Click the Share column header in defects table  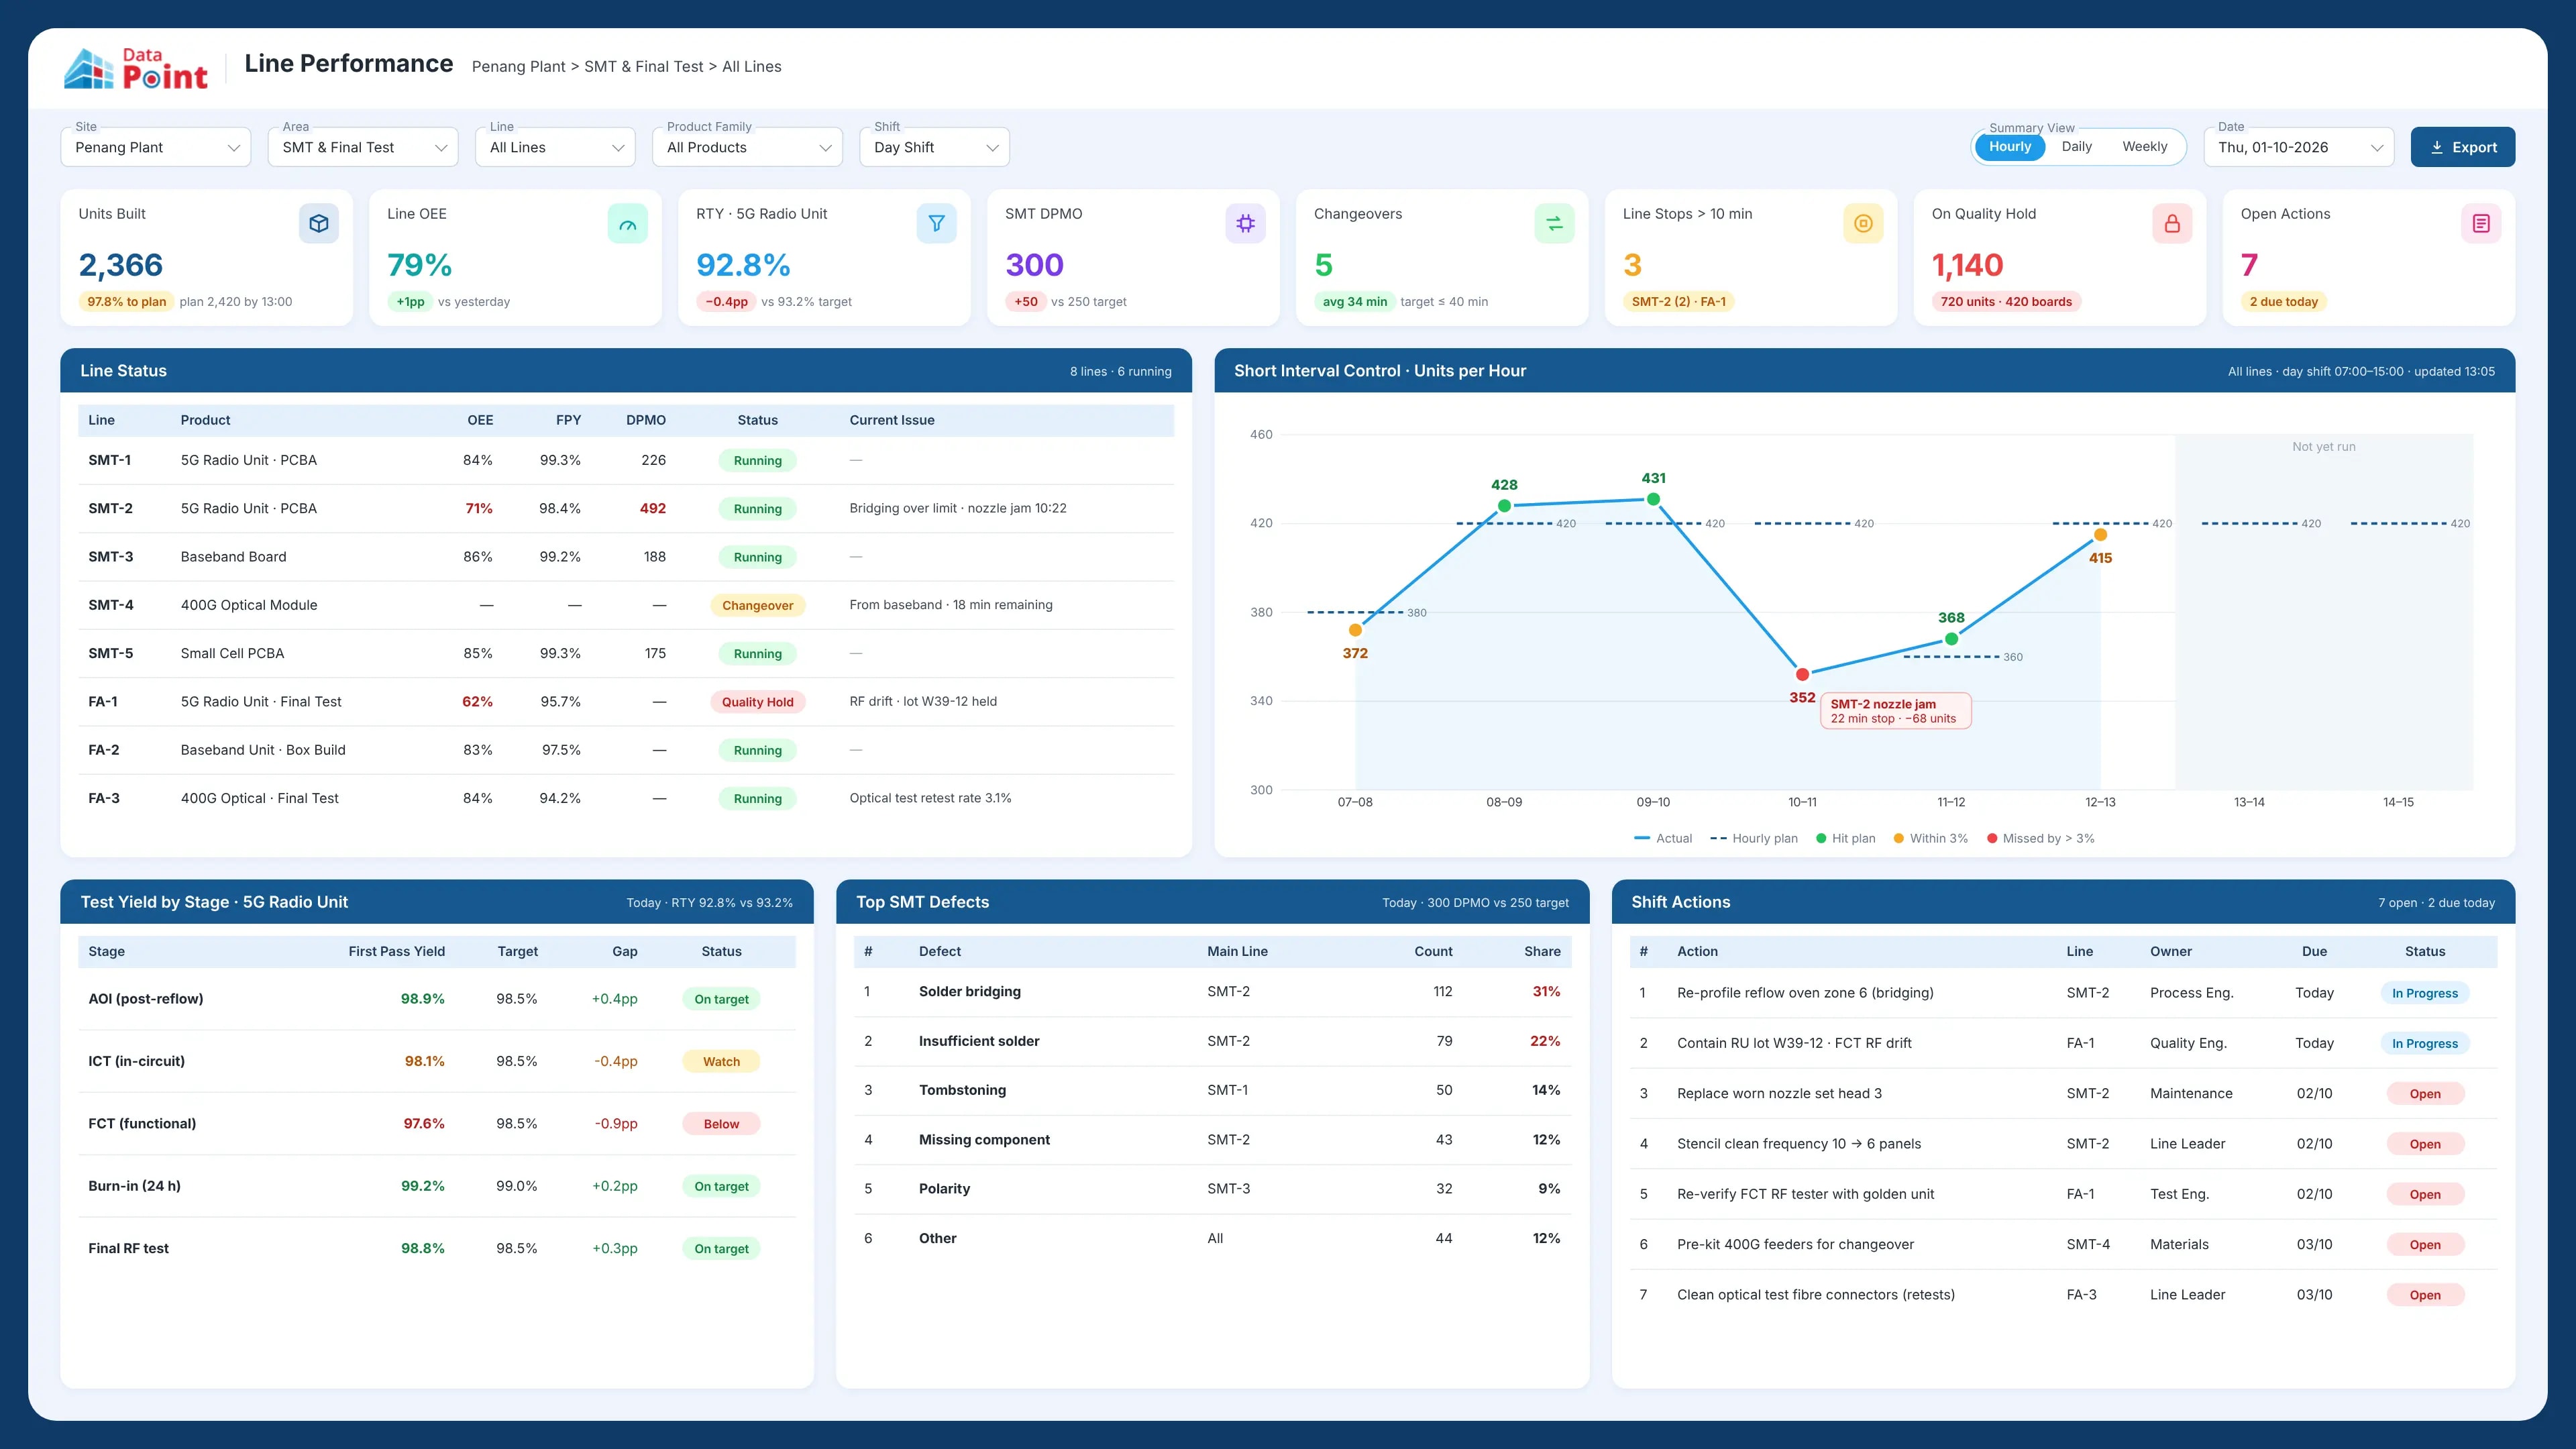[1542, 951]
